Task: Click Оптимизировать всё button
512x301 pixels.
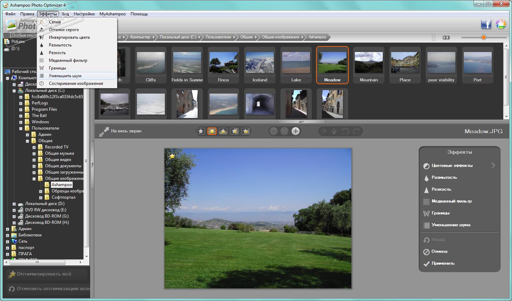Action: pyautogui.click(x=47, y=274)
